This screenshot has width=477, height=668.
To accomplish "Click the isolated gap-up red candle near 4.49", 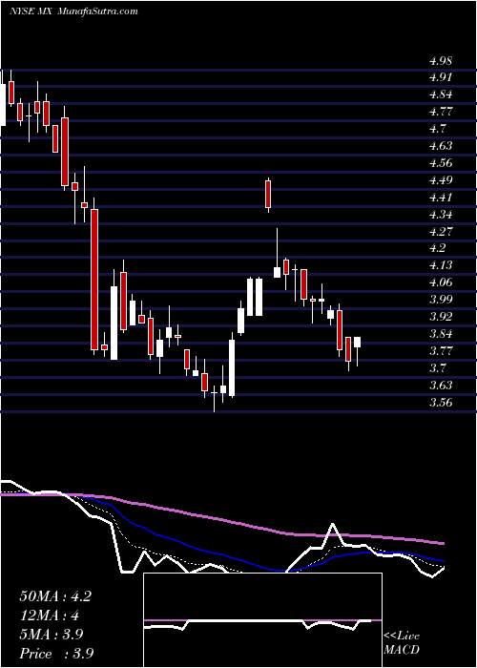I will (268, 195).
